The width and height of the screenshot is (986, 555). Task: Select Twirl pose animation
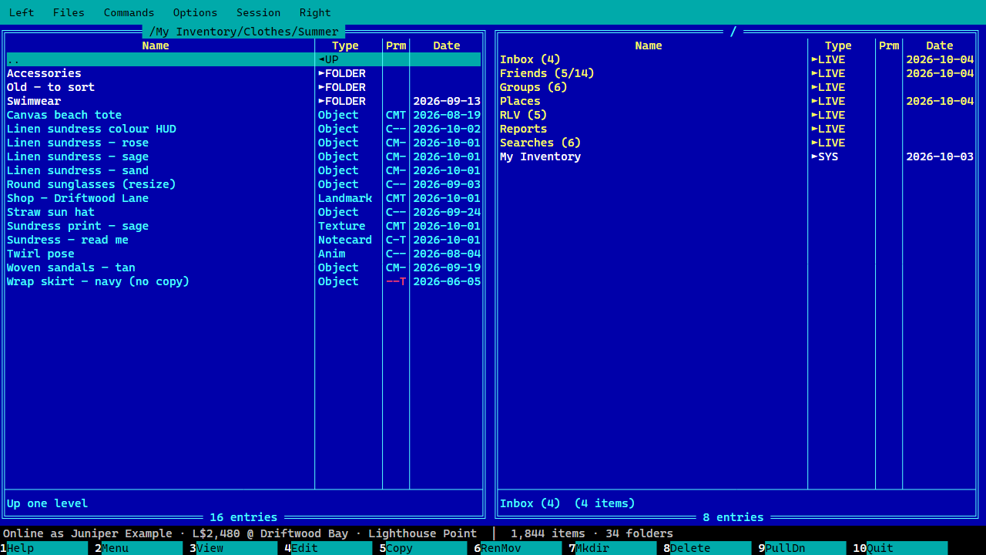[243, 254]
